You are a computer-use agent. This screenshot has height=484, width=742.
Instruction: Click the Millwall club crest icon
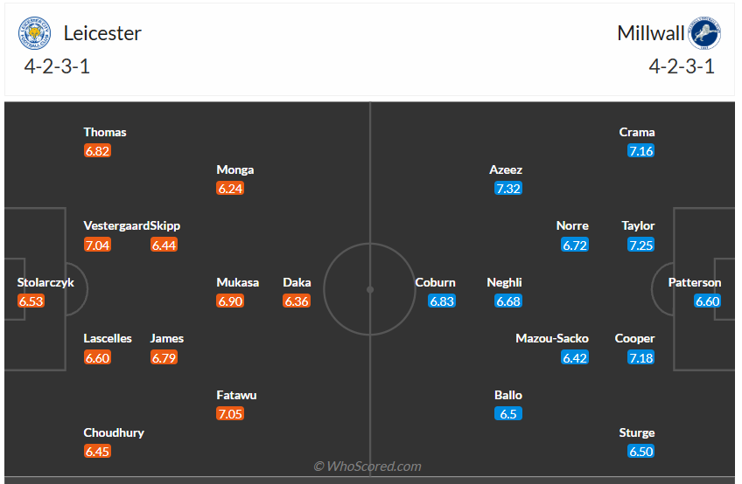tap(703, 35)
